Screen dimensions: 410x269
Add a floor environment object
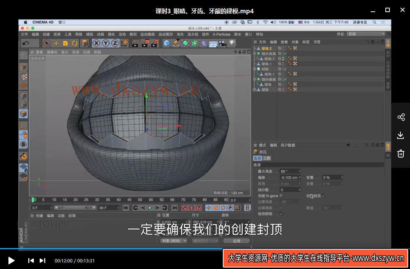(213, 43)
